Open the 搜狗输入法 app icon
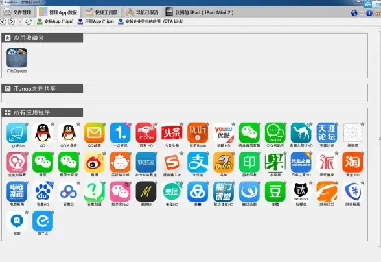This screenshot has width=381, height=262. click(x=172, y=162)
